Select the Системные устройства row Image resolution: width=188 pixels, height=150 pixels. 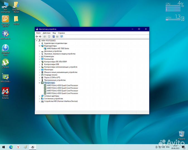(x=53, y=99)
